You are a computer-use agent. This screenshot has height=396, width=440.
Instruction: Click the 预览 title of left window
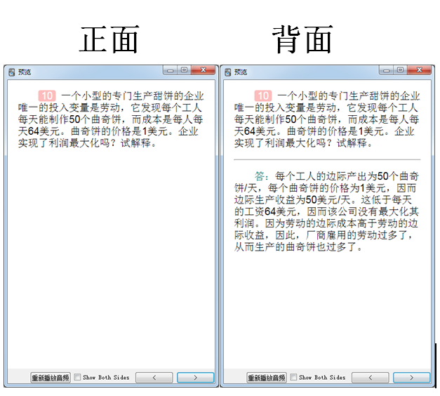coord(25,72)
